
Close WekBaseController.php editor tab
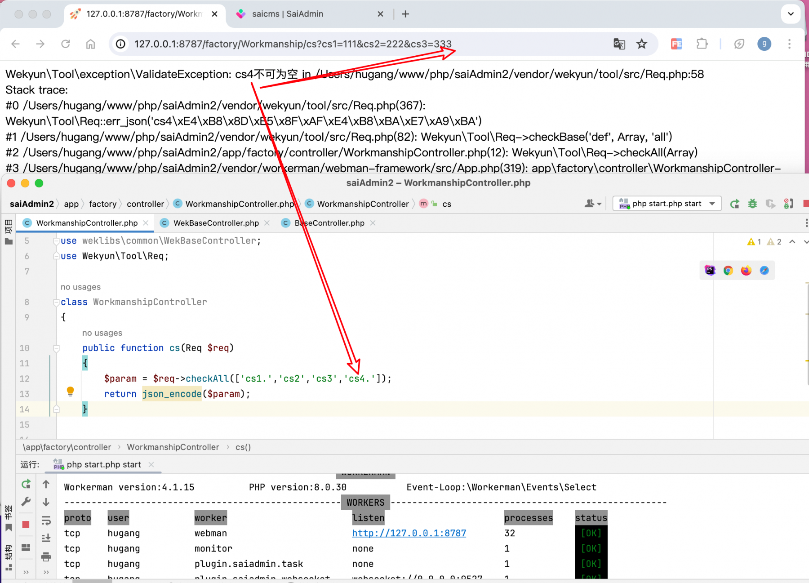pos(267,223)
